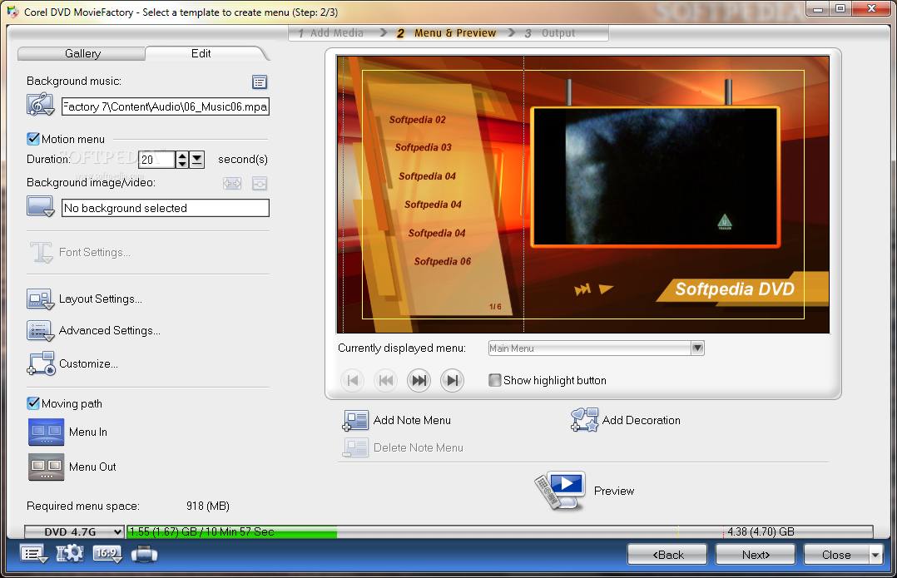
Task: Click the next-page arrows in DVD menu preview
Action: click(x=582, y=290)
